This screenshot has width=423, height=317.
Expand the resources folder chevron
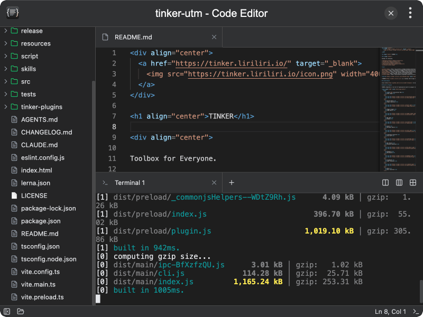pyautogui.click(x=6, y=43)
